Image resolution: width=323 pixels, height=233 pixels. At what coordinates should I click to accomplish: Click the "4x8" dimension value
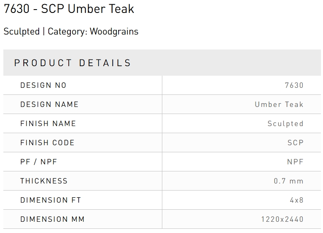pyautogui.click(x=296, y=200)
